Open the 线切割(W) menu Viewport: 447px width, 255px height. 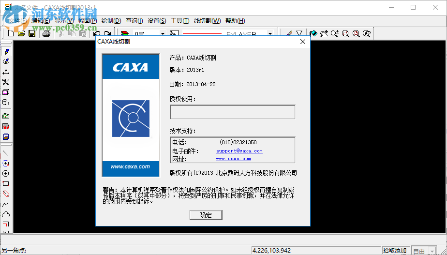pyautogui.click(x=208, y=21)
